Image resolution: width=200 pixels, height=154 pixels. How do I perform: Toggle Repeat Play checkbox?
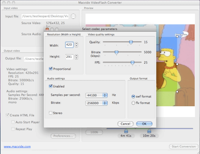[13, 129]
